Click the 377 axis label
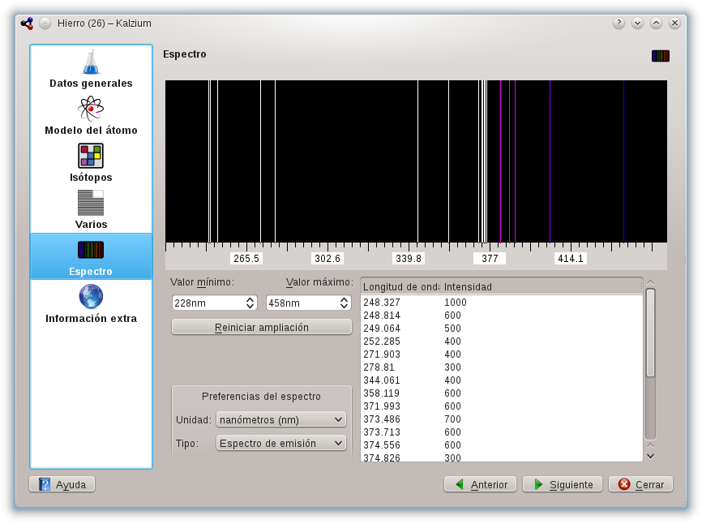The width and height of the screenshot is (702, 524). [x=490, y=259]
